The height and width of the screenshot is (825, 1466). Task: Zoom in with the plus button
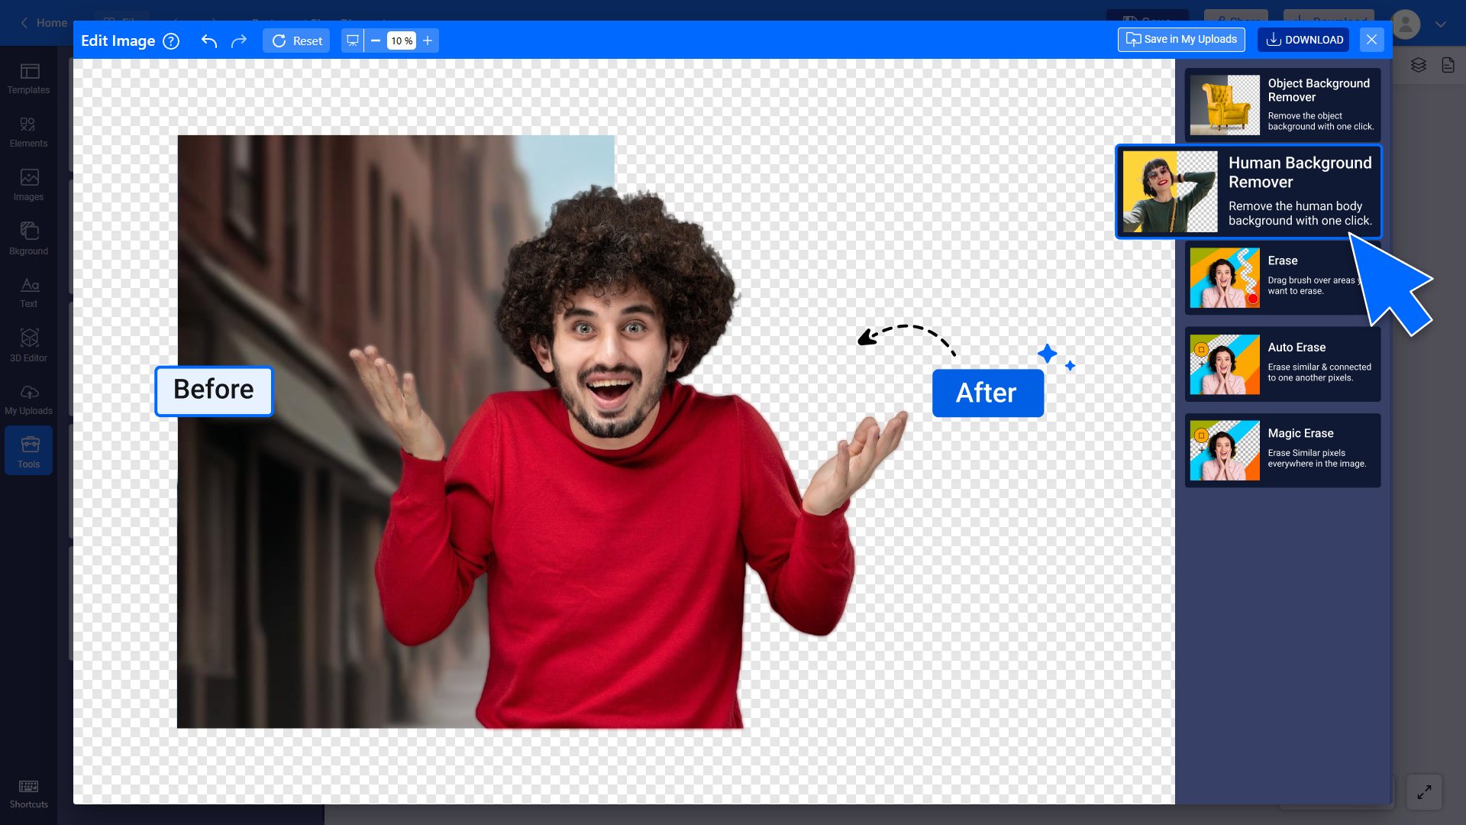point(428,40)
